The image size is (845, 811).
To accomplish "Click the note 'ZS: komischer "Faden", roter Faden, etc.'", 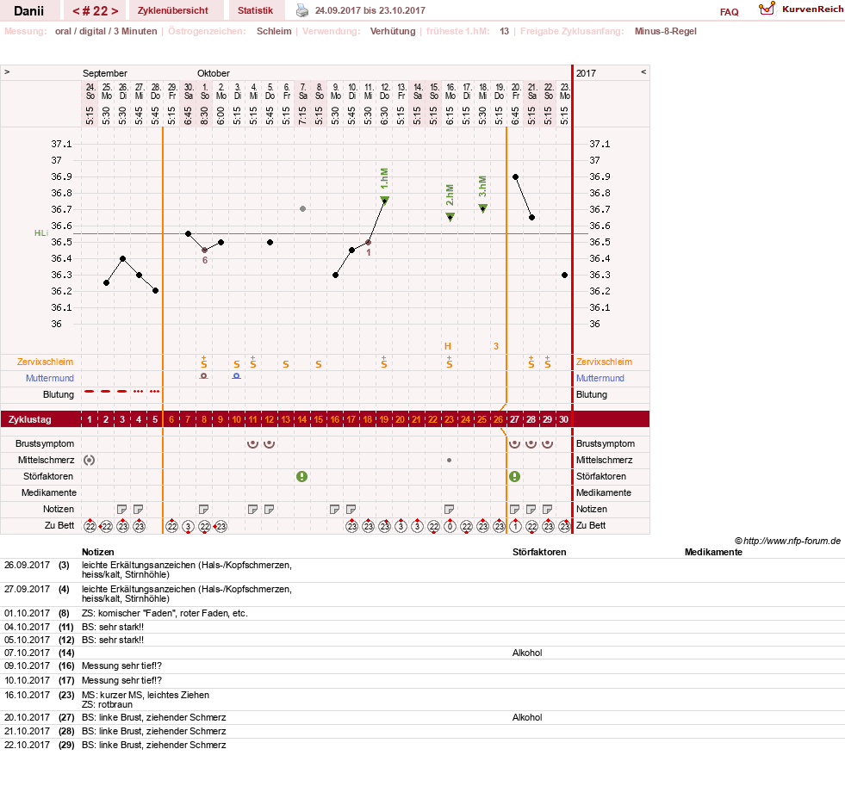I will click(165, 613).
